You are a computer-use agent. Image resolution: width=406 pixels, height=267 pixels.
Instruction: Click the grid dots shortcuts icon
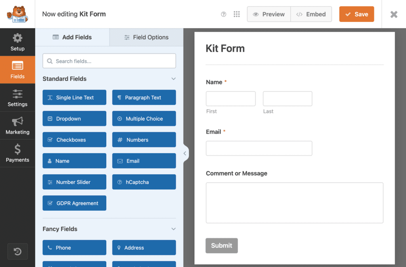pos(237,14)
